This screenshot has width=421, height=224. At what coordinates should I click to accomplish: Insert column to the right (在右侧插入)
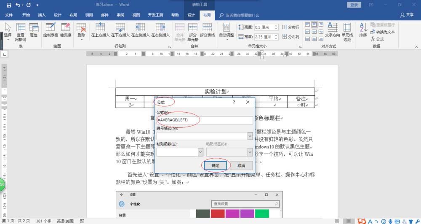pyautogui.click(x=160, y=30)
